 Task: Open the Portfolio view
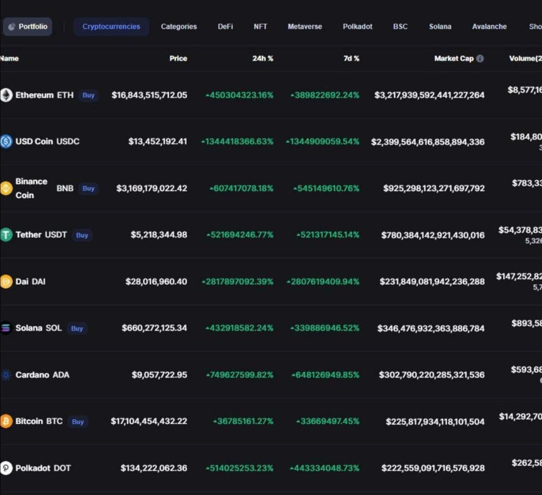[28, 27]
